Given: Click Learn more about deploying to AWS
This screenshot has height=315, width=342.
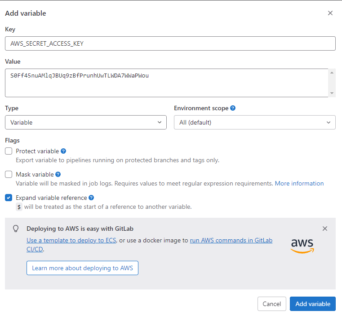Looking at the screenshot, I should pos(82,268).
